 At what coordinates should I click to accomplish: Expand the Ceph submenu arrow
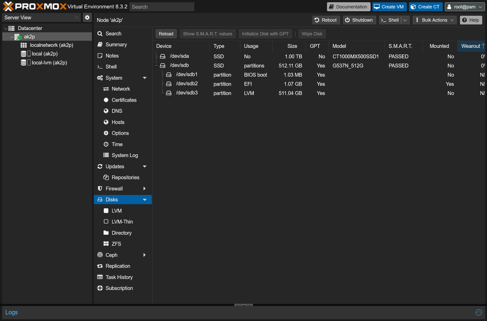pos(144,255)
